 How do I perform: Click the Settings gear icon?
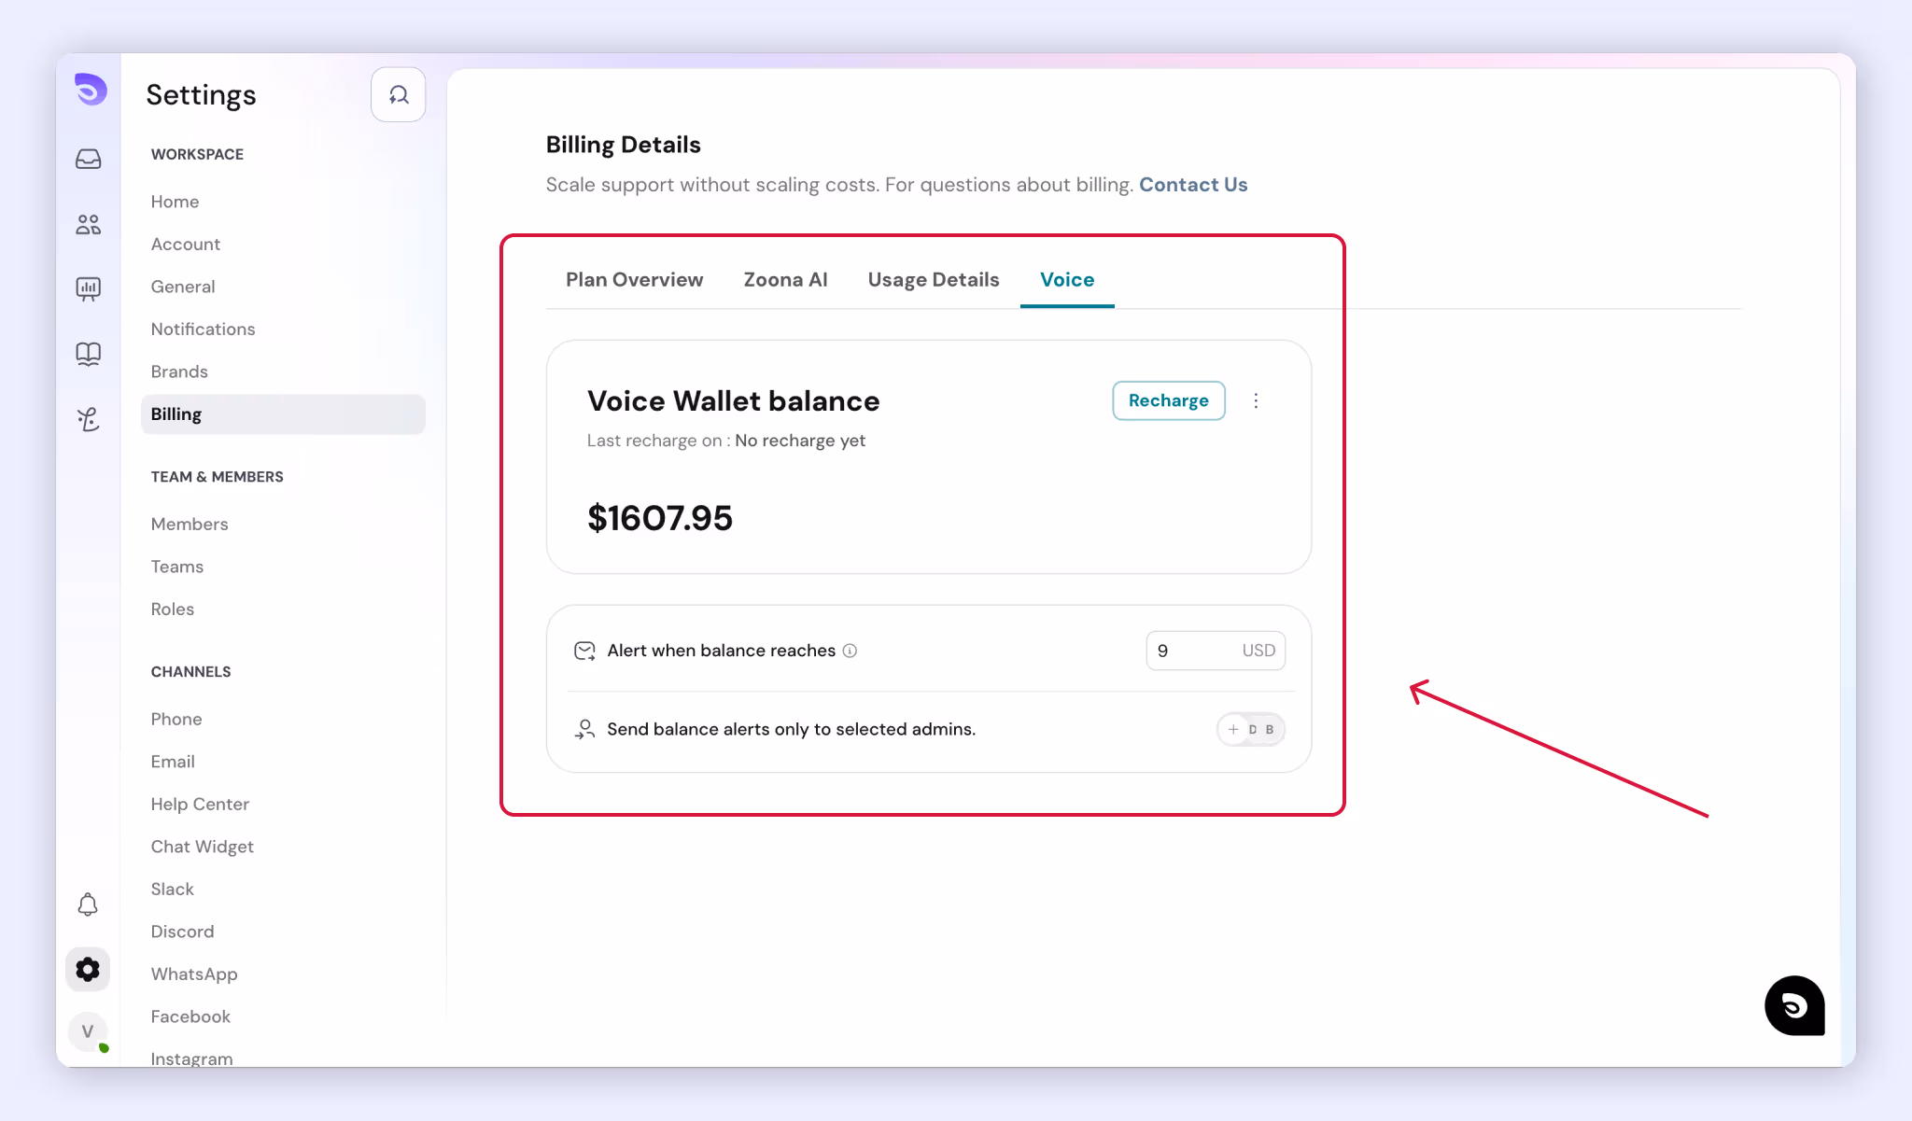tap(88, 970)
